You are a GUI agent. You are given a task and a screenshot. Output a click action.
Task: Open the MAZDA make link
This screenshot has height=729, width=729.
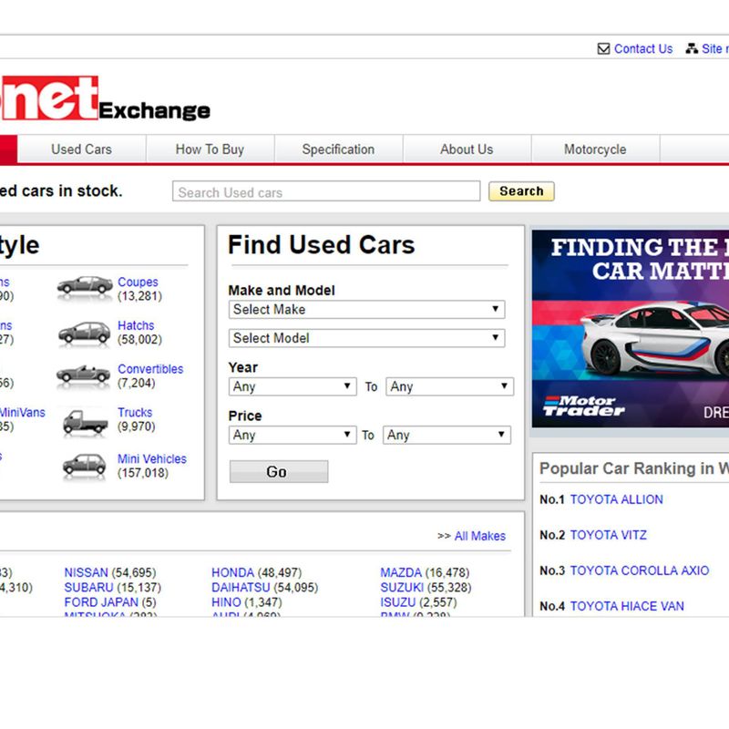point(401,572)
